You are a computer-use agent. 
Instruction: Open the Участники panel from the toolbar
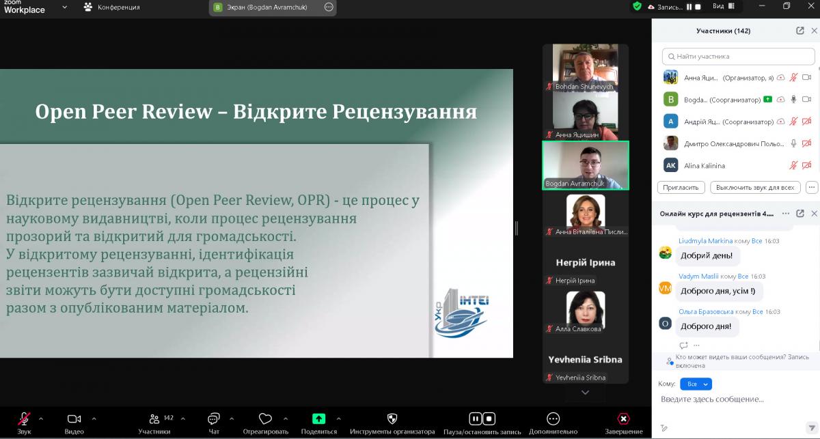tap(154, 423)
